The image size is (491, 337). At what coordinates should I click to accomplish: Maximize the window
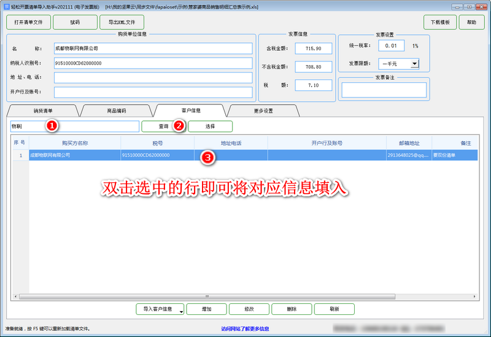tap(469, 7)
